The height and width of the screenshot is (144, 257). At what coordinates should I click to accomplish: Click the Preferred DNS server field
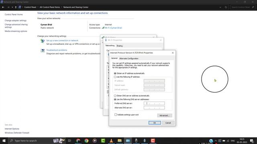(x=154, y=103)
